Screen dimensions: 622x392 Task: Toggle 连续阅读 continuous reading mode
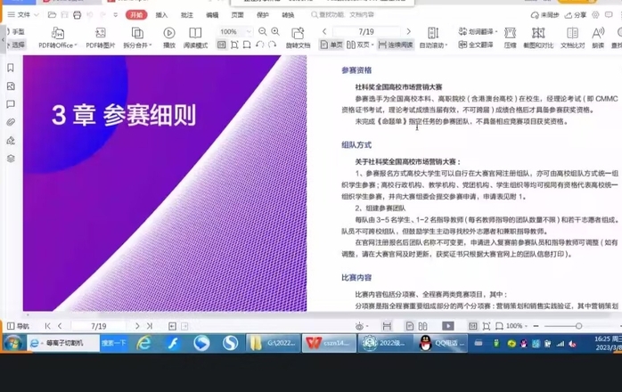(x=395, y=45)
